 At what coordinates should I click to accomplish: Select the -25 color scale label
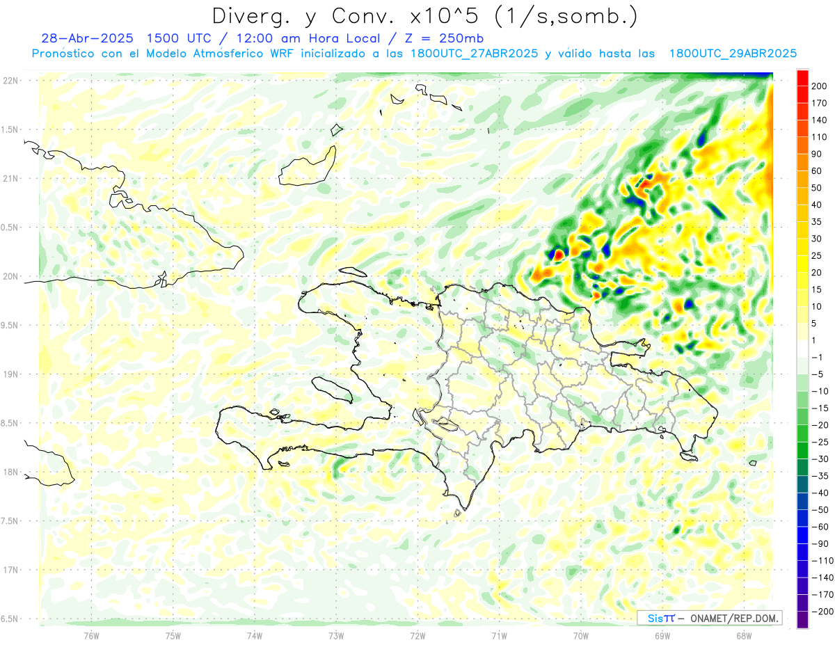pyautogui.click(x=820, y=442)
